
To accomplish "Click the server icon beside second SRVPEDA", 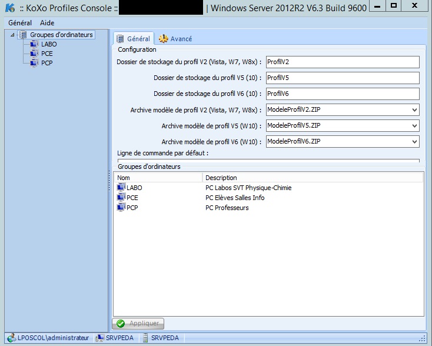I will point(145,338).
